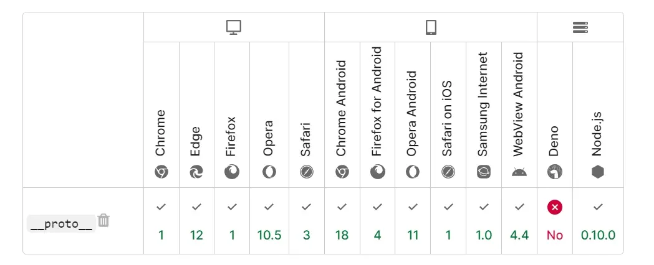Expand Node.js 0.10.0 support details
654x265 pixels.
click(x=598, y=221)
